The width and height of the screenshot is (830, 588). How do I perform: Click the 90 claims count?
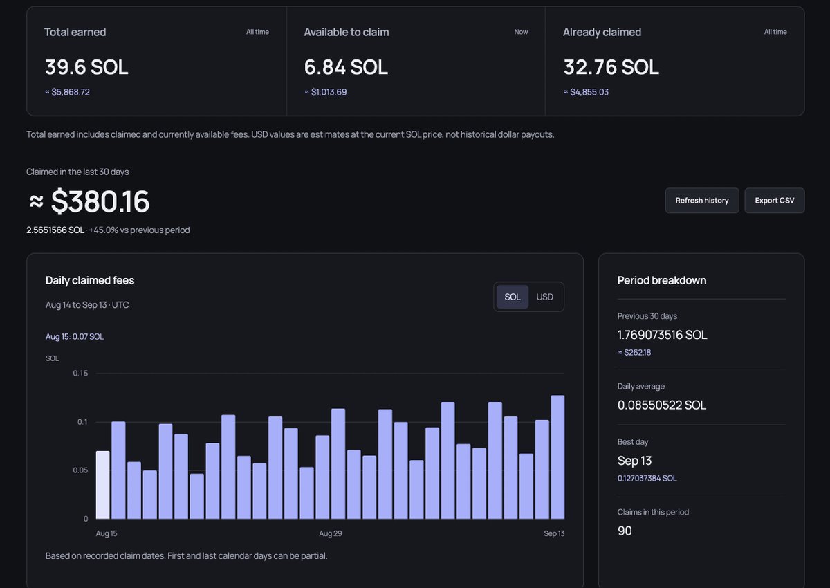pyautogui.click(x=625, y=531)
